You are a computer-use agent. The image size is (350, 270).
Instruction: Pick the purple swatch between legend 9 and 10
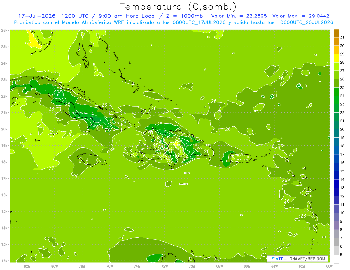click(x=336, y=217)
